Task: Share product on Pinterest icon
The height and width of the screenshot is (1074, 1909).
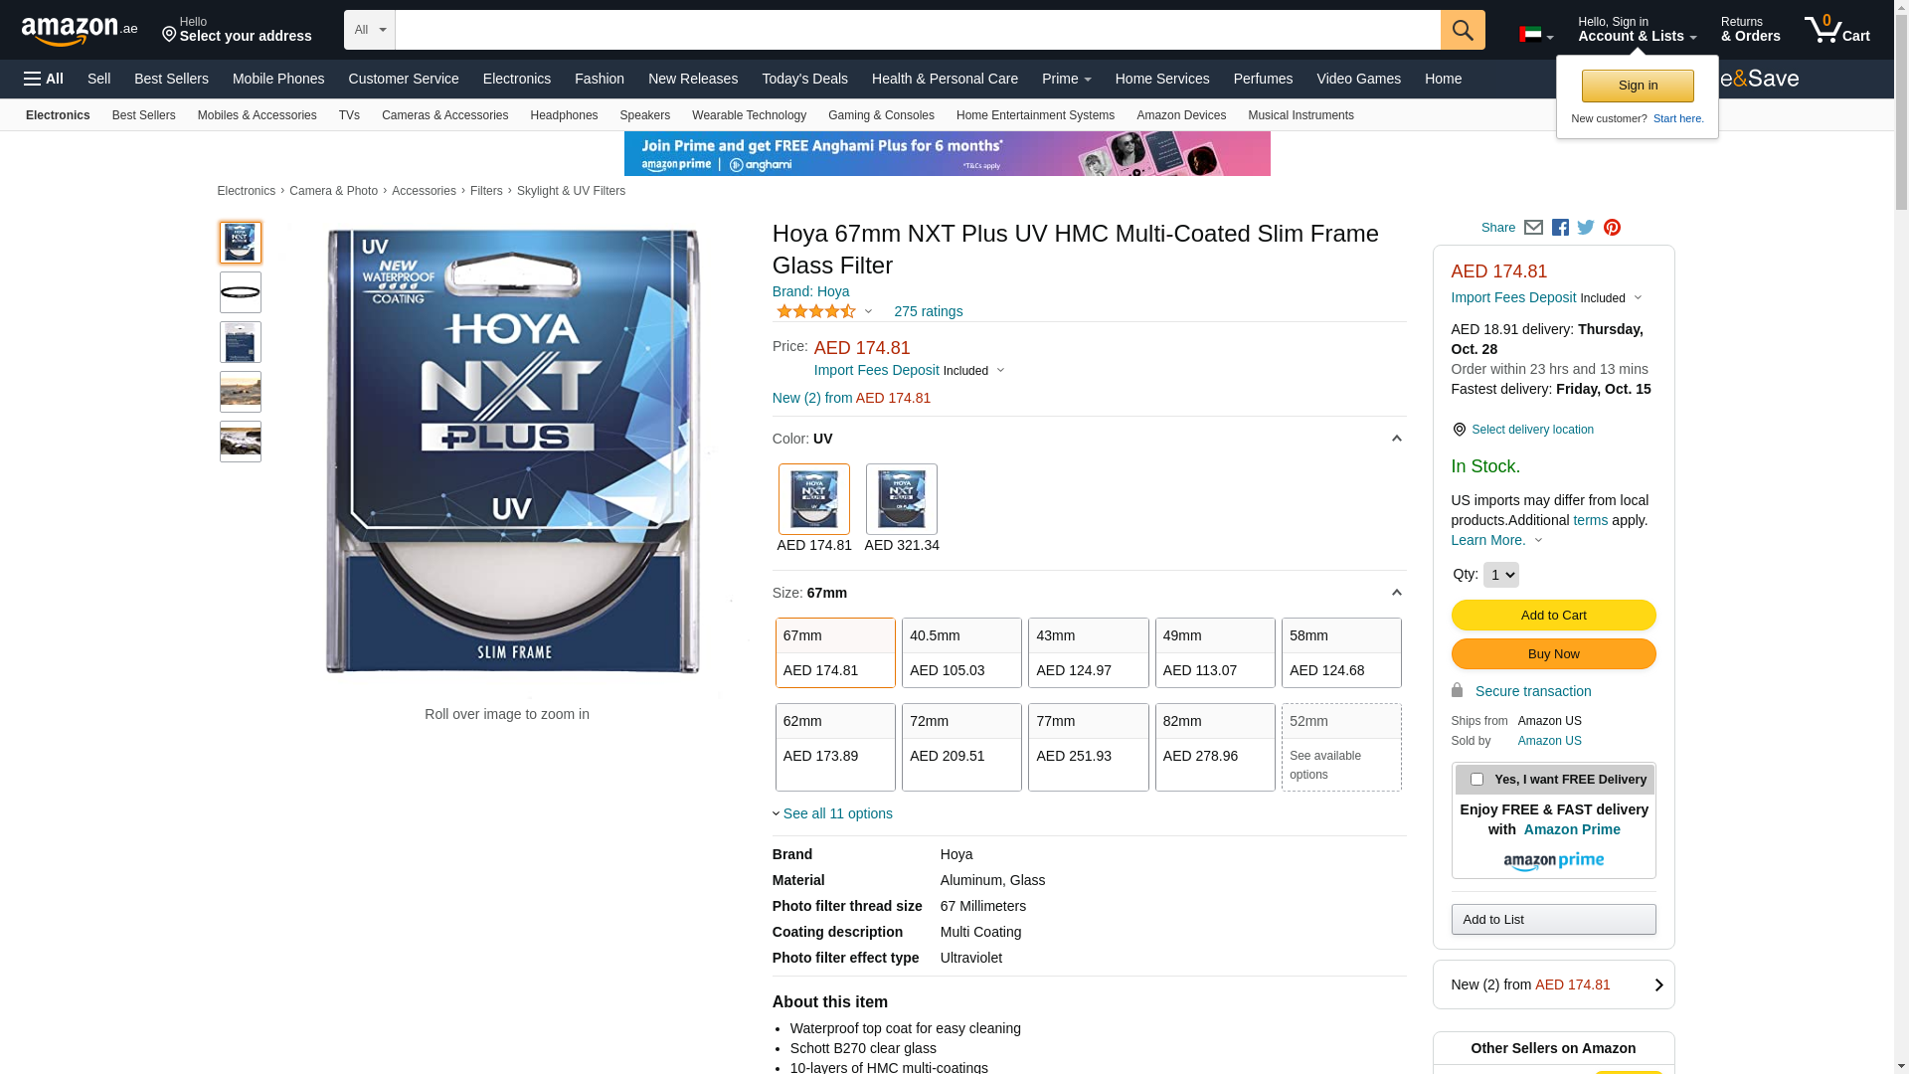Action: point(1612,228)
